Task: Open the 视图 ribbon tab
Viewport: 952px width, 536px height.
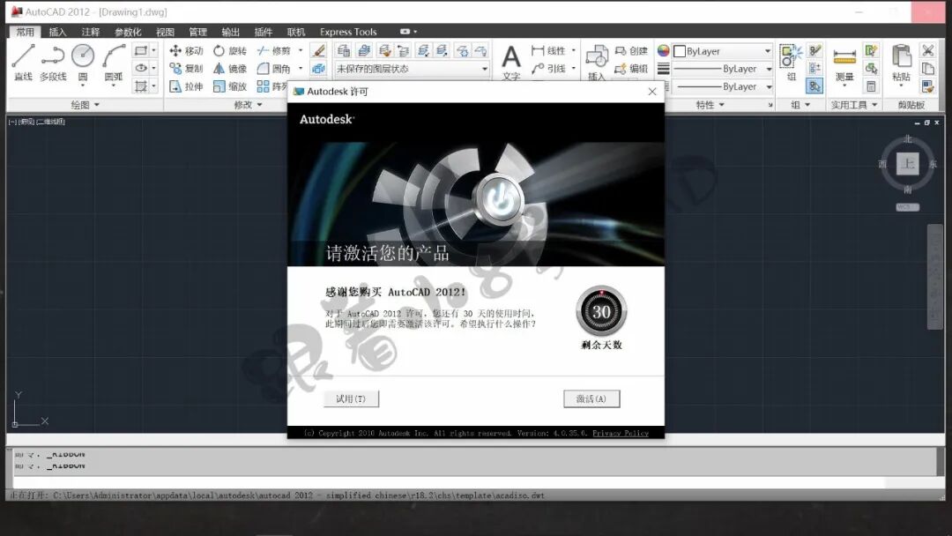Action: point(165,32)
